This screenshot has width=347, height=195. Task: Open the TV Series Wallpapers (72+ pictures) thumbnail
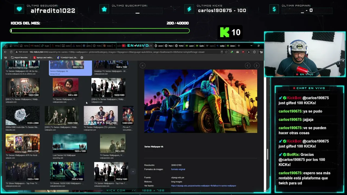click(x=101, y=116)
